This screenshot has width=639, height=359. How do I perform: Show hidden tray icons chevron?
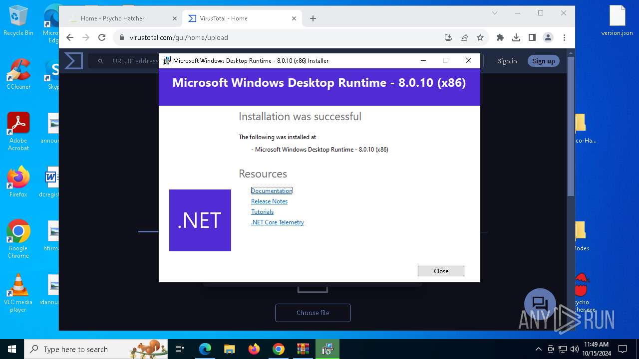coord(538,349)
